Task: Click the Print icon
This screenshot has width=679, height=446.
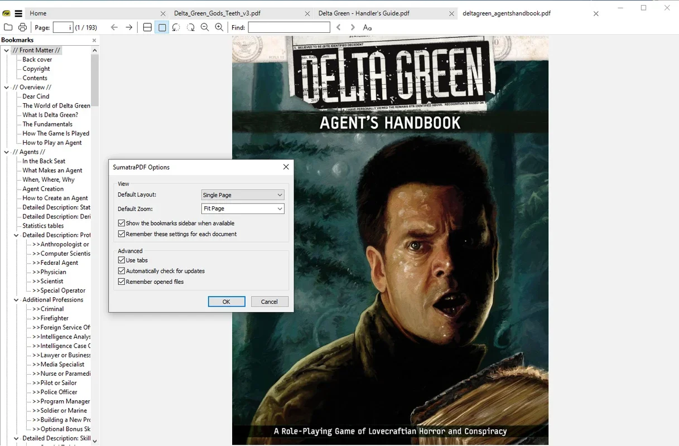Action: tap(22, 27)
